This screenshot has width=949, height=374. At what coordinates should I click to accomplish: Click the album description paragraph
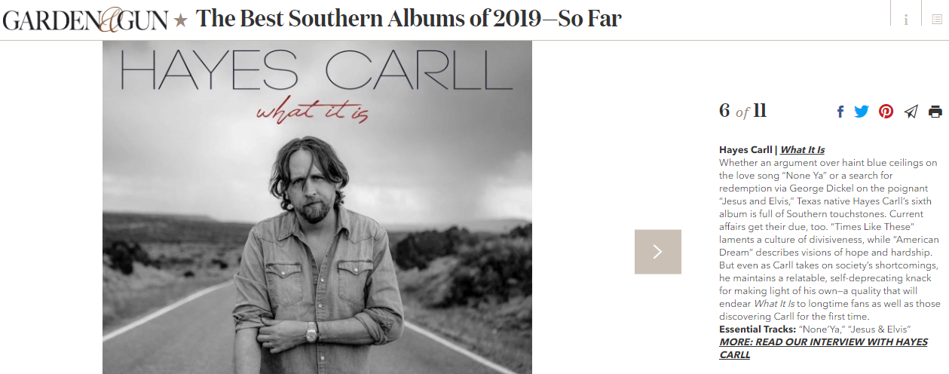(x=830, y=240)
